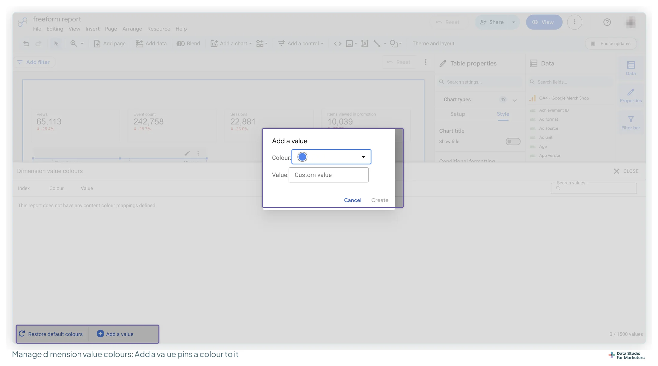The image size is (658, 366).
Task: Click the URL embed code icon
Action: click(x=337, y=44)
